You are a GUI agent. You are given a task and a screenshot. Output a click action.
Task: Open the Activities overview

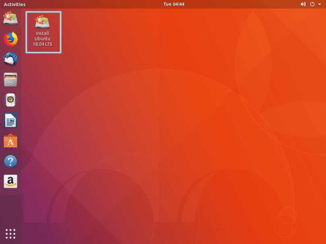tap(15, 4)
